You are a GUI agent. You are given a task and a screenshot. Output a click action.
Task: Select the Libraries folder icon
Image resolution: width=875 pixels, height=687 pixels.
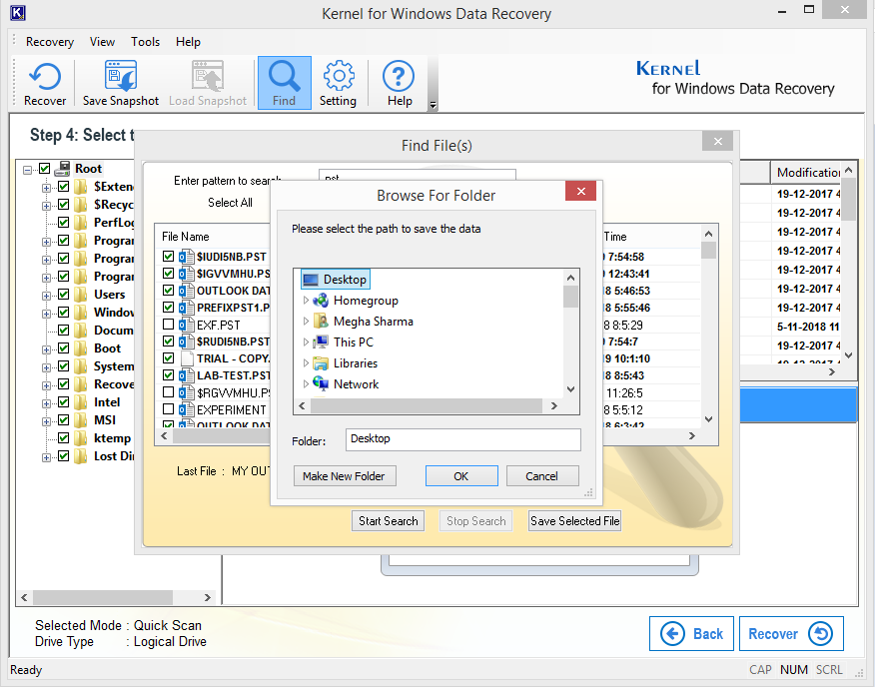pos(321,363)
